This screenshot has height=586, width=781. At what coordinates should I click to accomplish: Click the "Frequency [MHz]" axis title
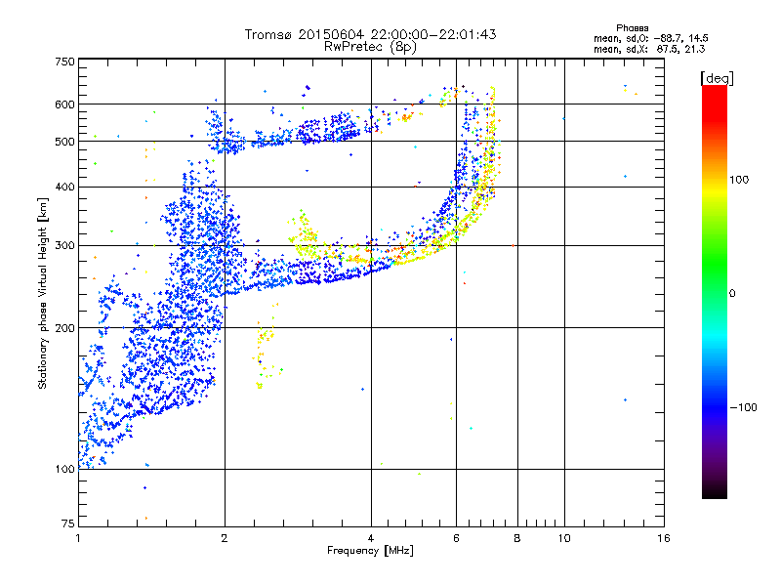370,551
